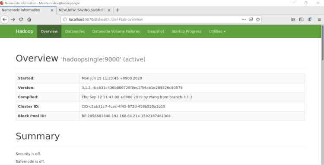Open the Firefox account icon
Viewport: 324px width, 165px height.
(x=309, y=19)
